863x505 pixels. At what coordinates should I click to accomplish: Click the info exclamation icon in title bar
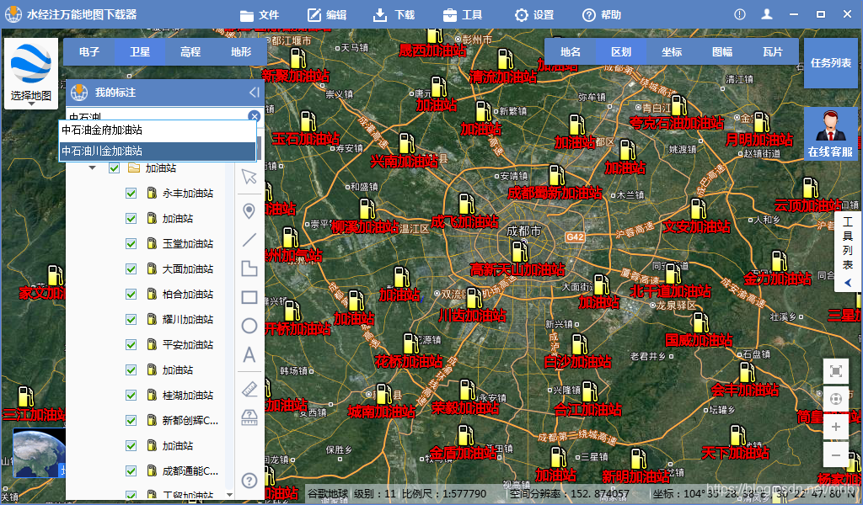coord(740,14)
